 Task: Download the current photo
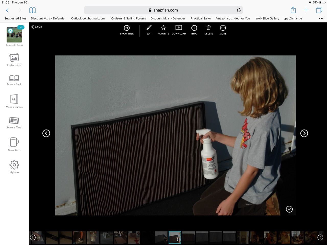point(179,30)
